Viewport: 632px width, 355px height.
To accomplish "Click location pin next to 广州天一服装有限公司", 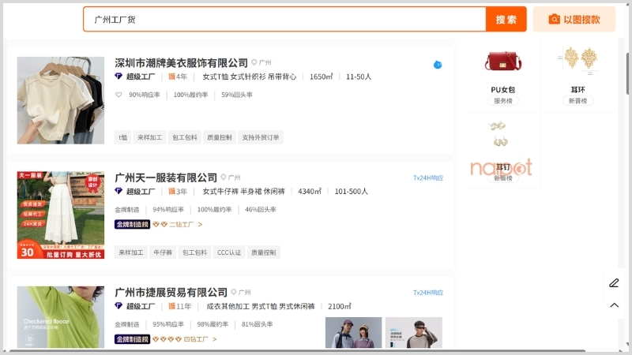I will coord(224,177).
